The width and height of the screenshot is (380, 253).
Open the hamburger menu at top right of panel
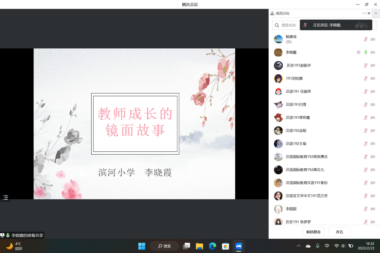pyautogui.click(x=376, y=13)
